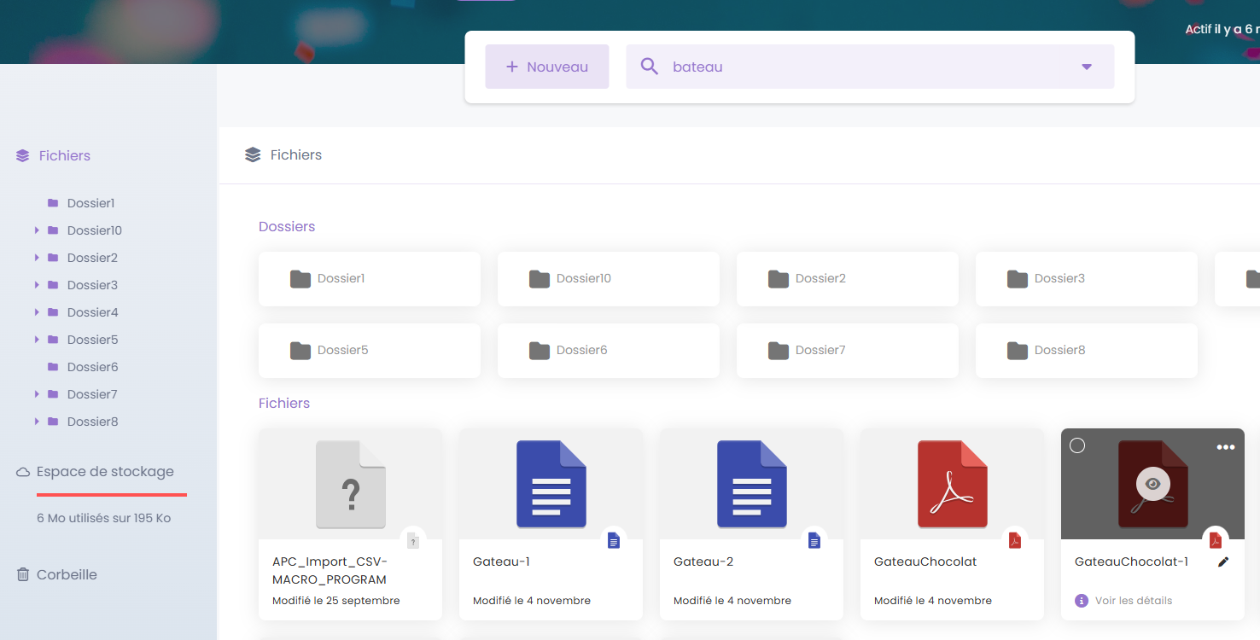Viewport: 1260px width, 640px height.
Task: Select Dossier6 in the sidebar tree
Action: click(x=92, y=367)
